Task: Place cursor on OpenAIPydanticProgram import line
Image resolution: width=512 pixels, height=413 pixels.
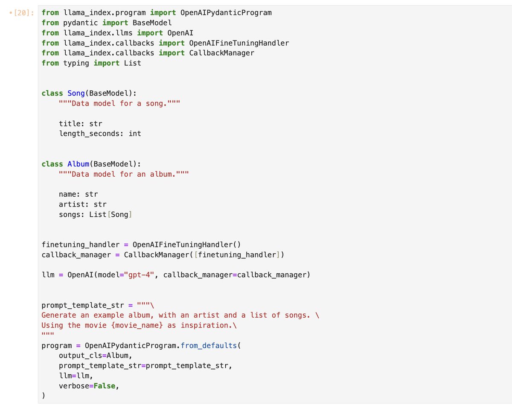Action: point(157,12)
